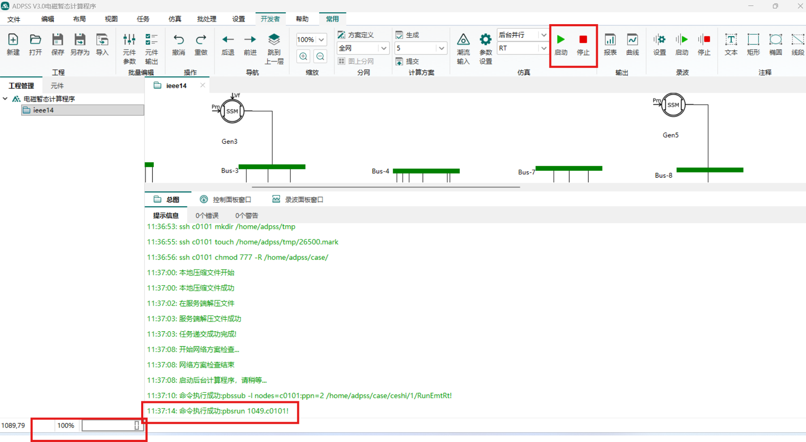
Task: Collapse the 电磁暂态计算程序 tree node
Action: [x=5, y=99]
